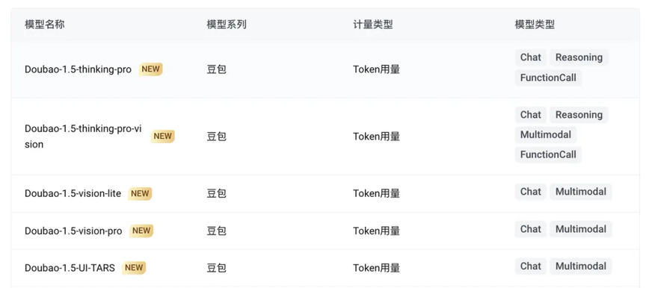
Task: Select the Multimodal tag in the vision-lite row
Action: coord(581,192)
